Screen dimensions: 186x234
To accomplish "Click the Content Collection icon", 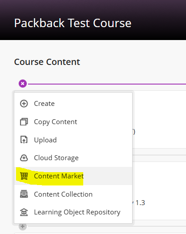I will coord(24,194).
